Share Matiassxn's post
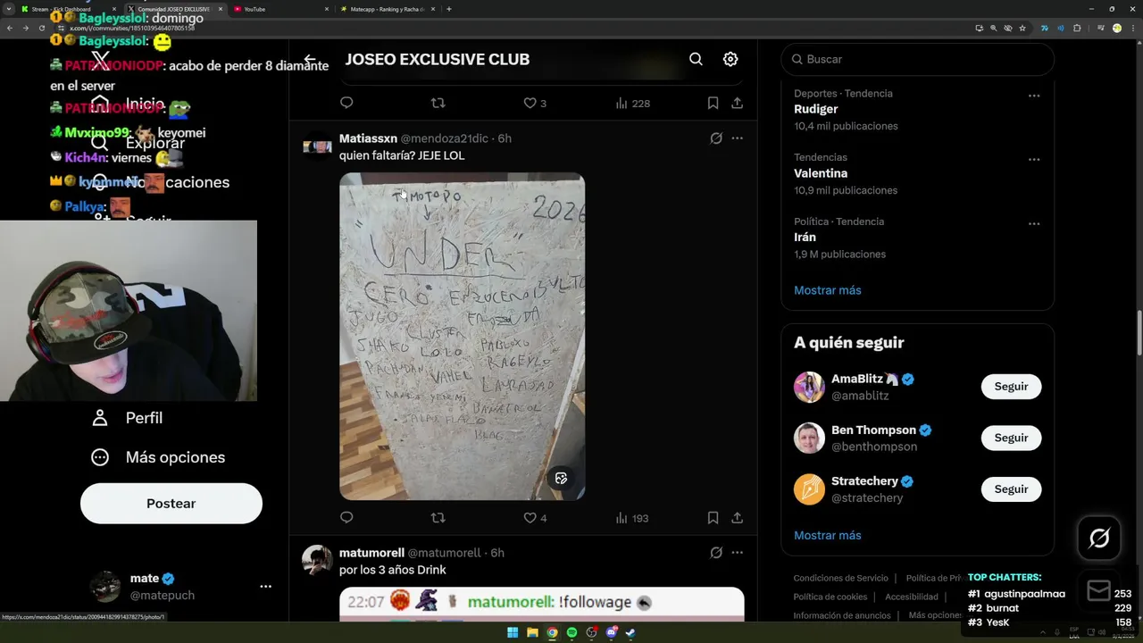This screenshot has width=1143, height=643. pos(737,518)
